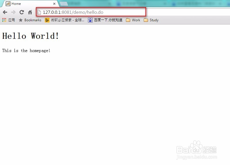Open the Study bookmarks folder
The height and width of the screenshot is (165, 230).
(151, 20)
